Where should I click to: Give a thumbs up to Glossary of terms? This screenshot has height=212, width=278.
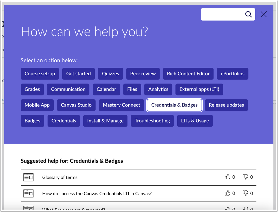pyautogui.click(x=228, y=177)
